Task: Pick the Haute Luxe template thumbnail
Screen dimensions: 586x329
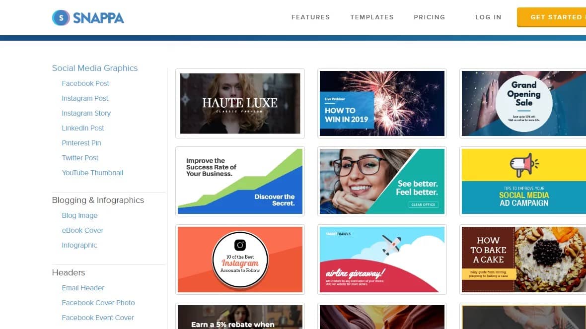Action: tap(240, 103)
